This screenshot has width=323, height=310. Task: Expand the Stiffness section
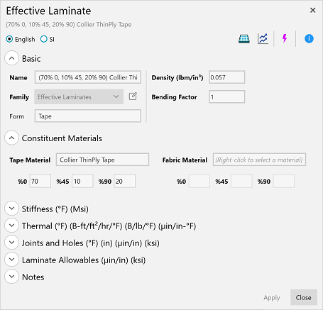pos(11,209)
